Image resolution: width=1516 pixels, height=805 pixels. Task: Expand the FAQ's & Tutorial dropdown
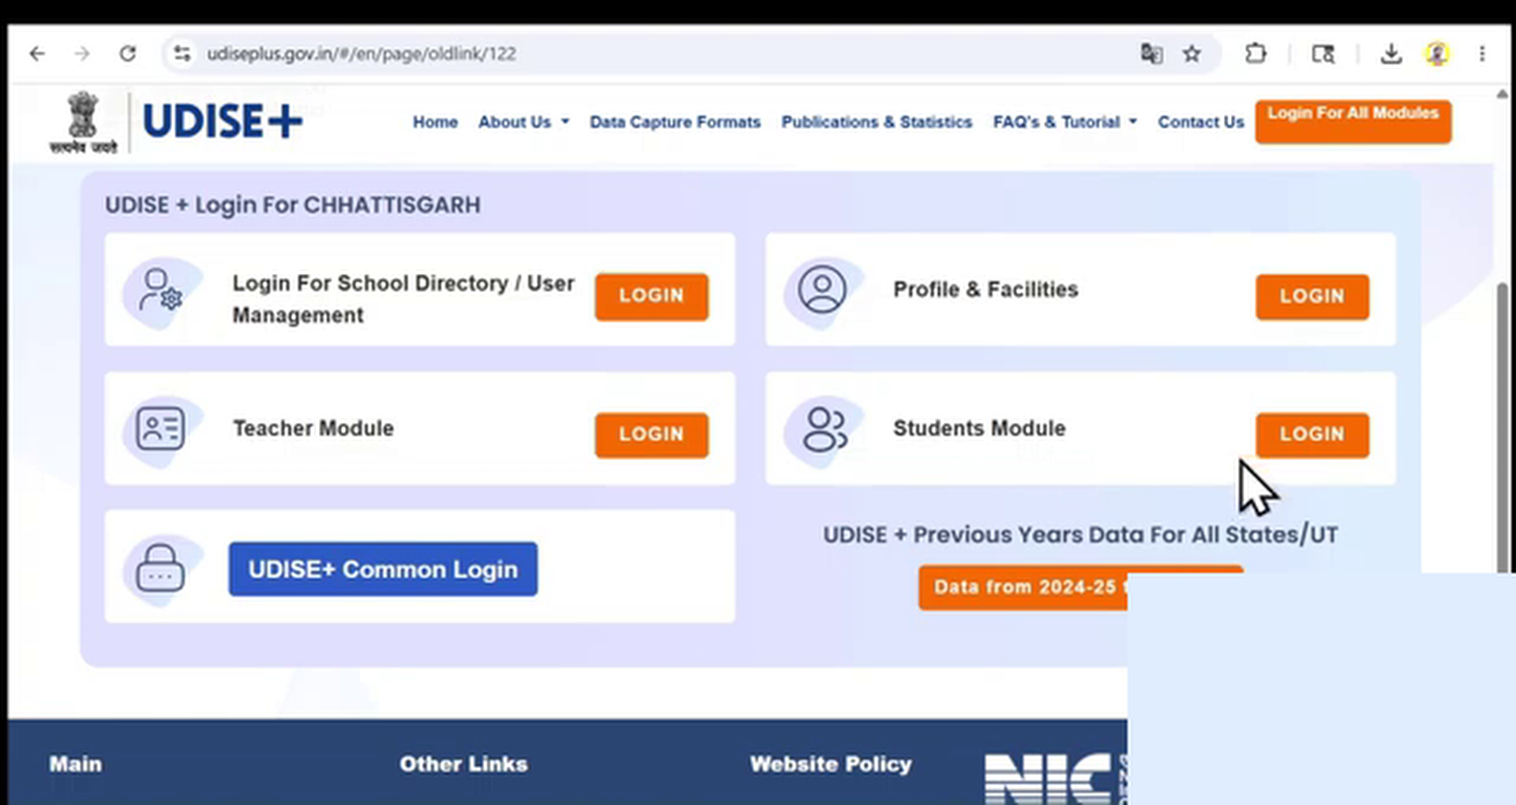pyautogui.click(x=1065, y=122)
